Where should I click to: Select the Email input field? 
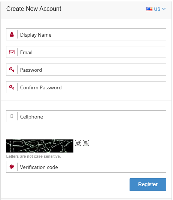pos(92,52)
